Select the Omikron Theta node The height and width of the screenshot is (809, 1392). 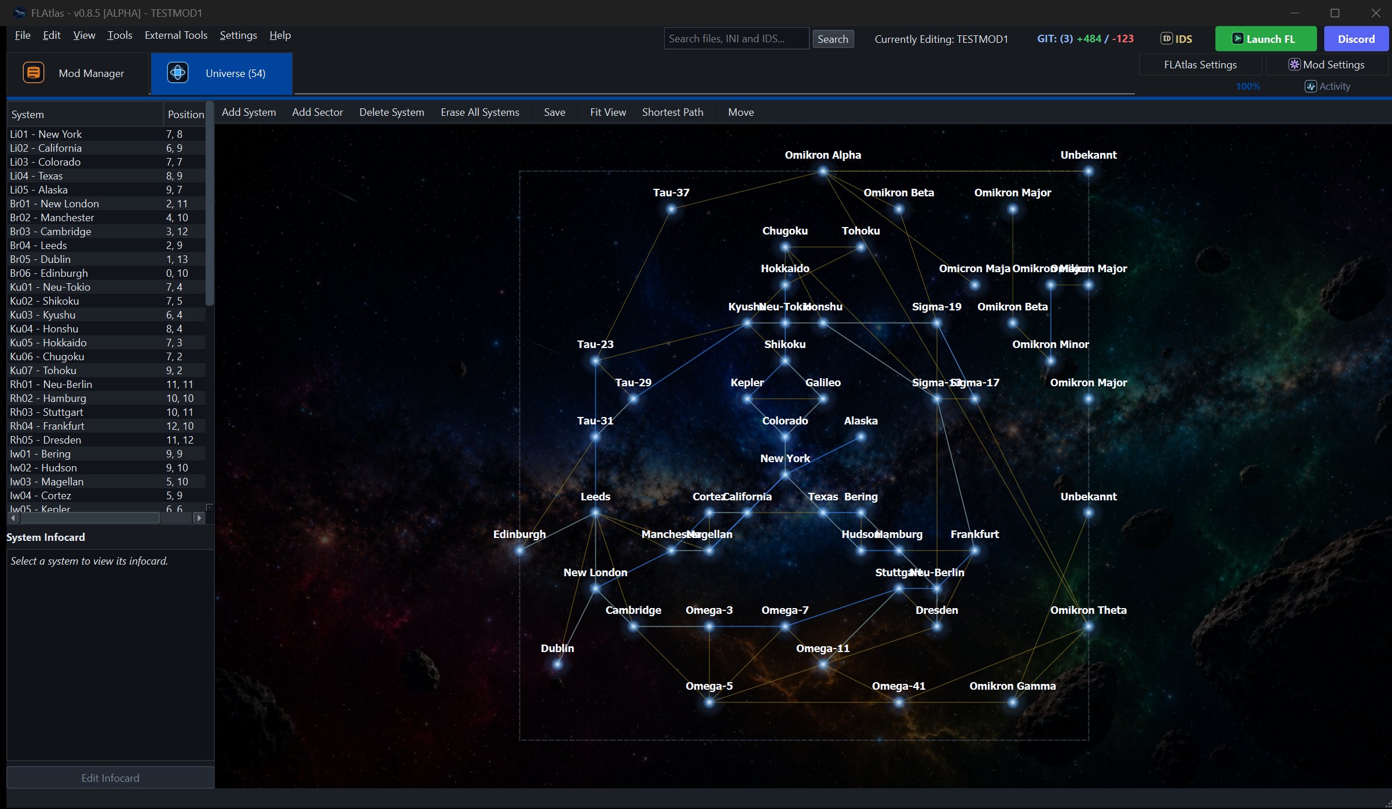[x=1089, y=627]
